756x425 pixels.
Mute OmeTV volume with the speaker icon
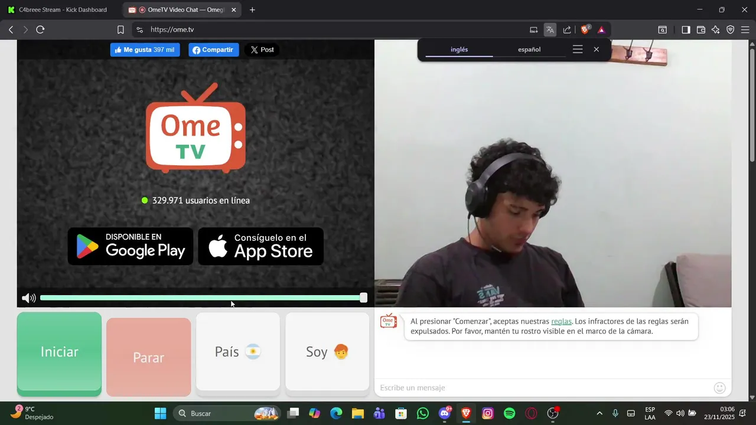(28, 298)
